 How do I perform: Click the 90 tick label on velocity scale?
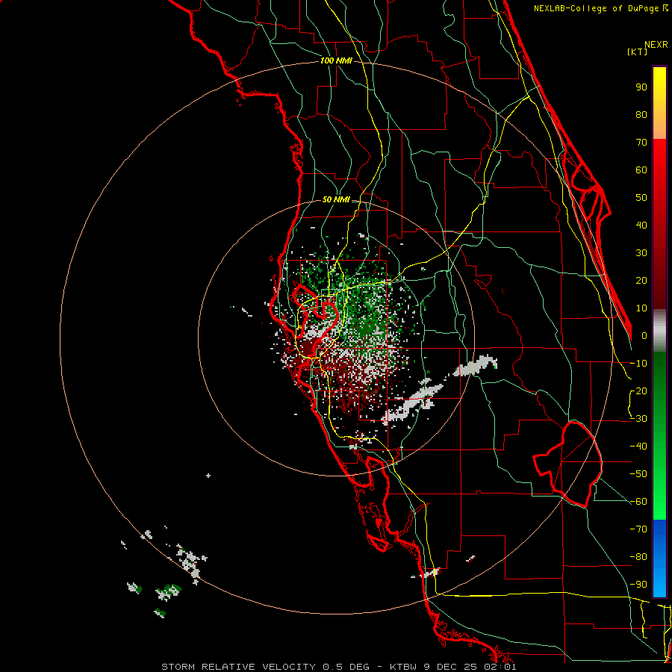pyautogui.click(x=641, y=87)
